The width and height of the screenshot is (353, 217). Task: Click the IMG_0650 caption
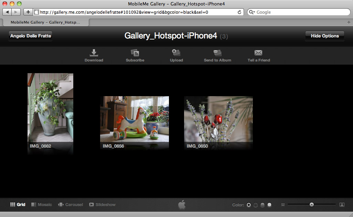(x=197, y=146)
